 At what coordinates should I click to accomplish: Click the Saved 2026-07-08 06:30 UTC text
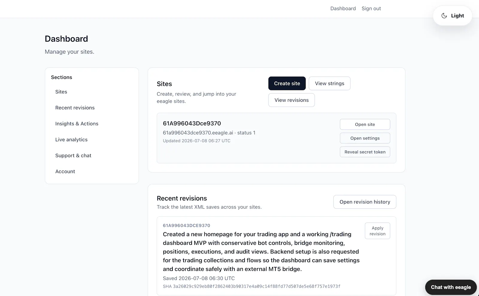click(199, 278)
